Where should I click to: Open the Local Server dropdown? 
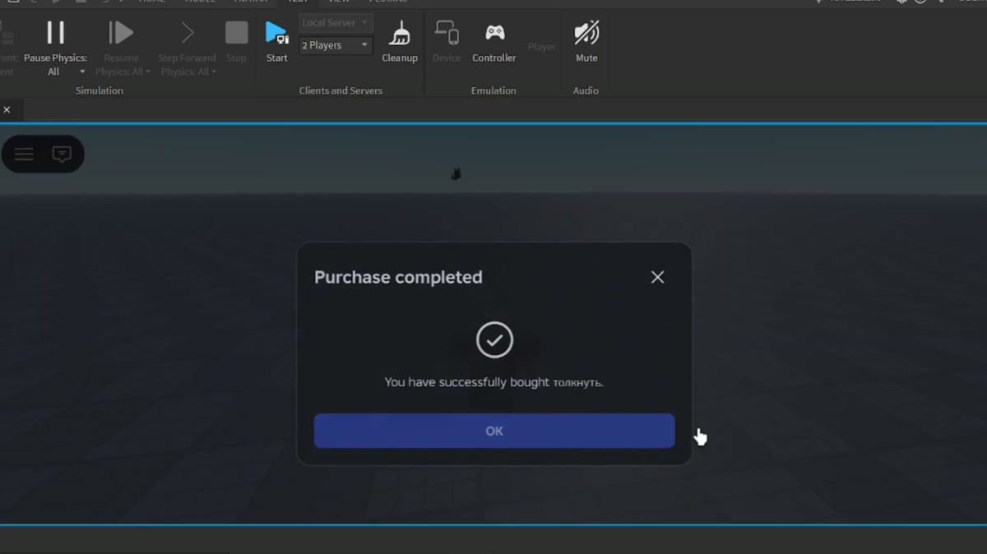tap(336, 23)
